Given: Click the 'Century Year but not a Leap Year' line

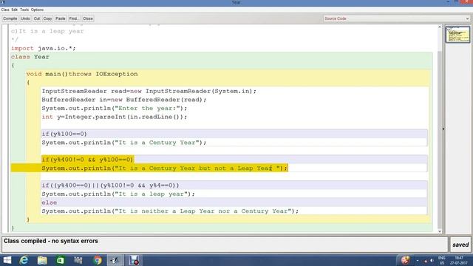Looking at the screenshot, I should click(x=164, y=168).
